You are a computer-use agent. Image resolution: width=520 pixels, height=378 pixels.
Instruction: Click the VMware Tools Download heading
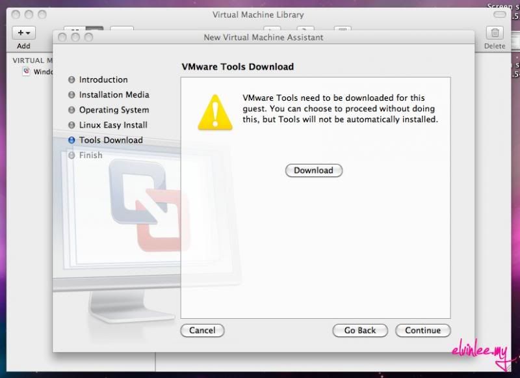point(238,67)
